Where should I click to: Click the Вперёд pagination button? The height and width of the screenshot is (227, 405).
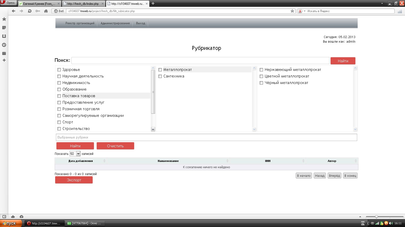click(334, 176)
